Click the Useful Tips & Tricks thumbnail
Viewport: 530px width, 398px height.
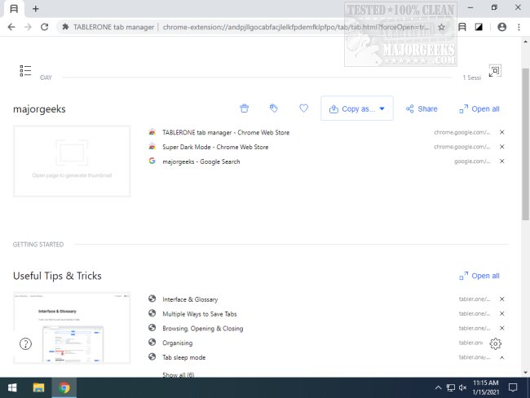[72, 327]
